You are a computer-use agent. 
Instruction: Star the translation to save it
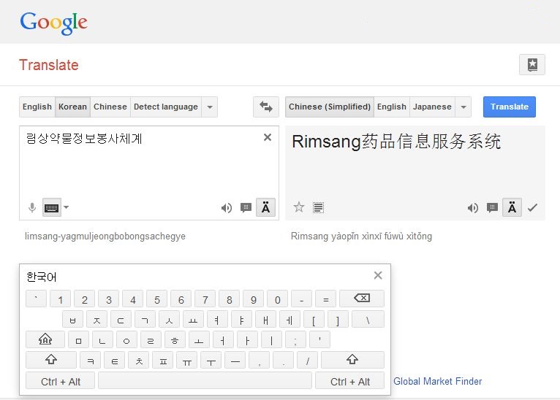click(x=298, y=207)
